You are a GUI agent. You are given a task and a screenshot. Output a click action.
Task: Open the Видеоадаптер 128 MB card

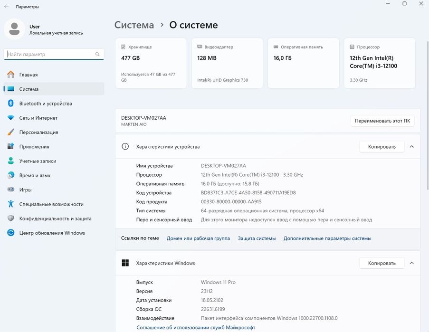pyautogui.click(x=227, y=63)
